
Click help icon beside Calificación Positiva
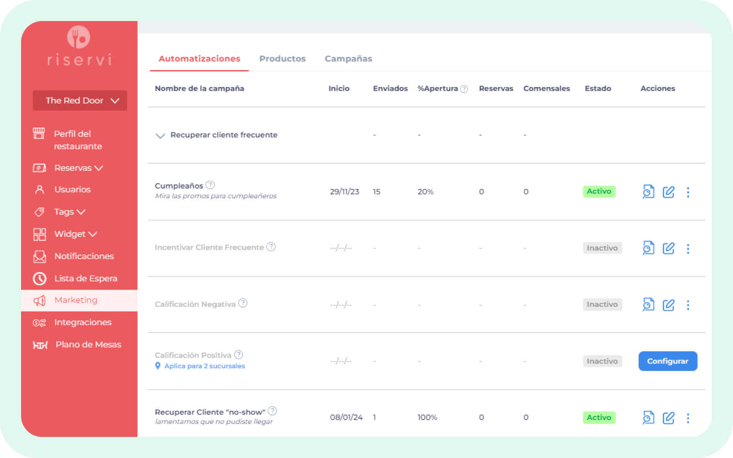click(x=239, y=354)
